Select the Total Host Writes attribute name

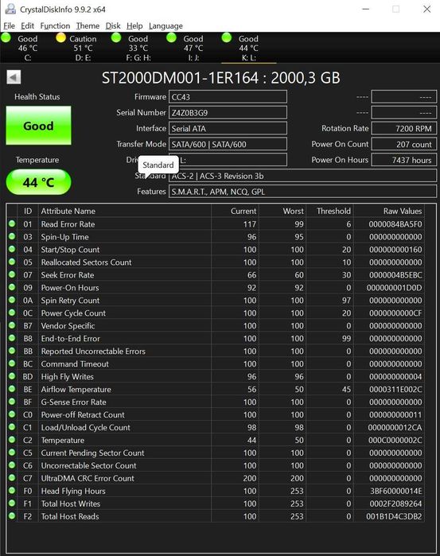[x=71, y=504]
